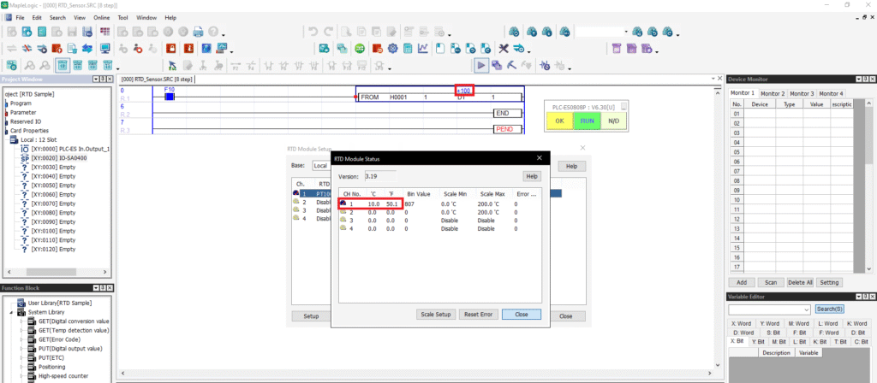This screenshot has height=383, width=877.
Task: Select the Card Properties tree item
Action: tap(28, 131)
